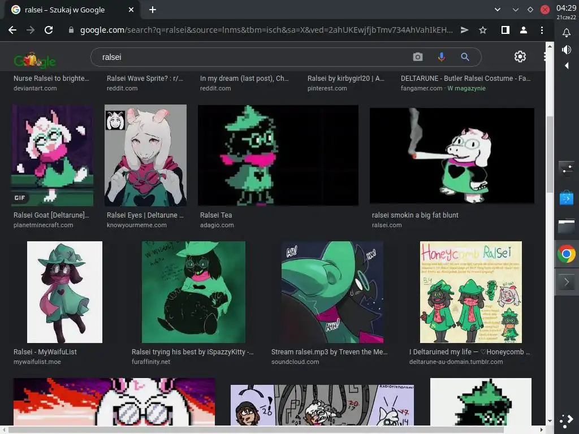The image size is (579, 434).
Task: Click the vertical page scrollbar thumb
Action: [550, 154]
